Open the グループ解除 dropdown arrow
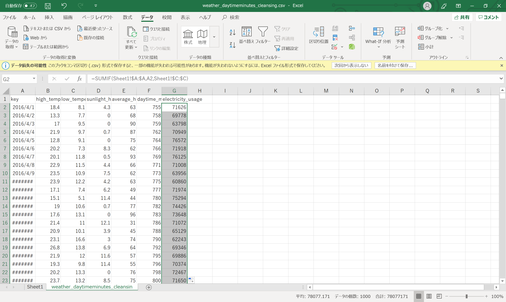The height and width of the screenshot is (302, 506). coord(452,38)
